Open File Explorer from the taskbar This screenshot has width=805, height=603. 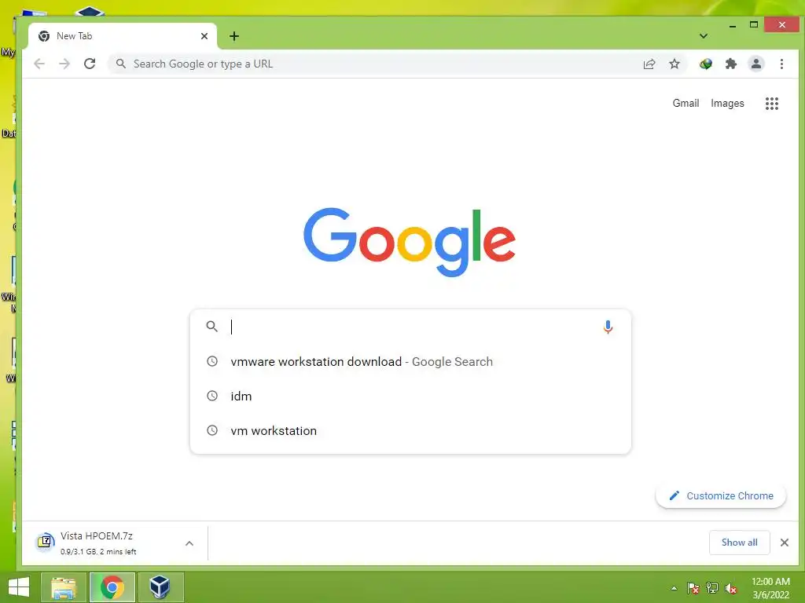[64, 587]
